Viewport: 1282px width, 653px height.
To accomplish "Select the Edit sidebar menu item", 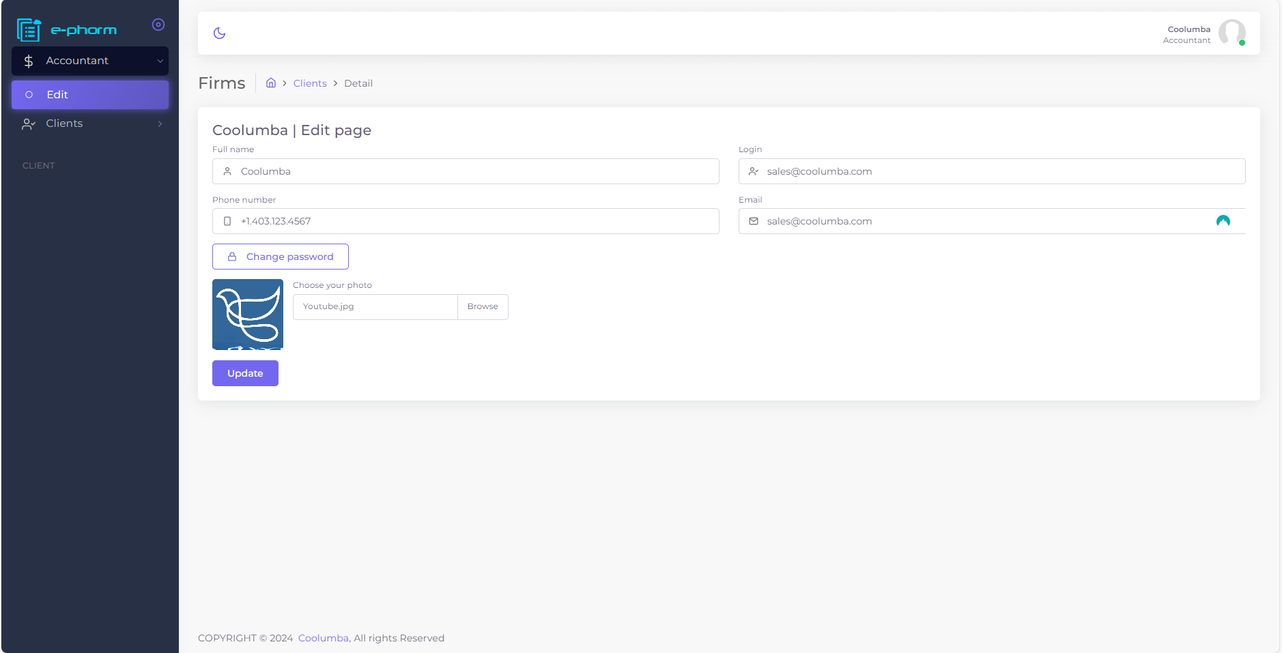I will [x=90, y=95].
